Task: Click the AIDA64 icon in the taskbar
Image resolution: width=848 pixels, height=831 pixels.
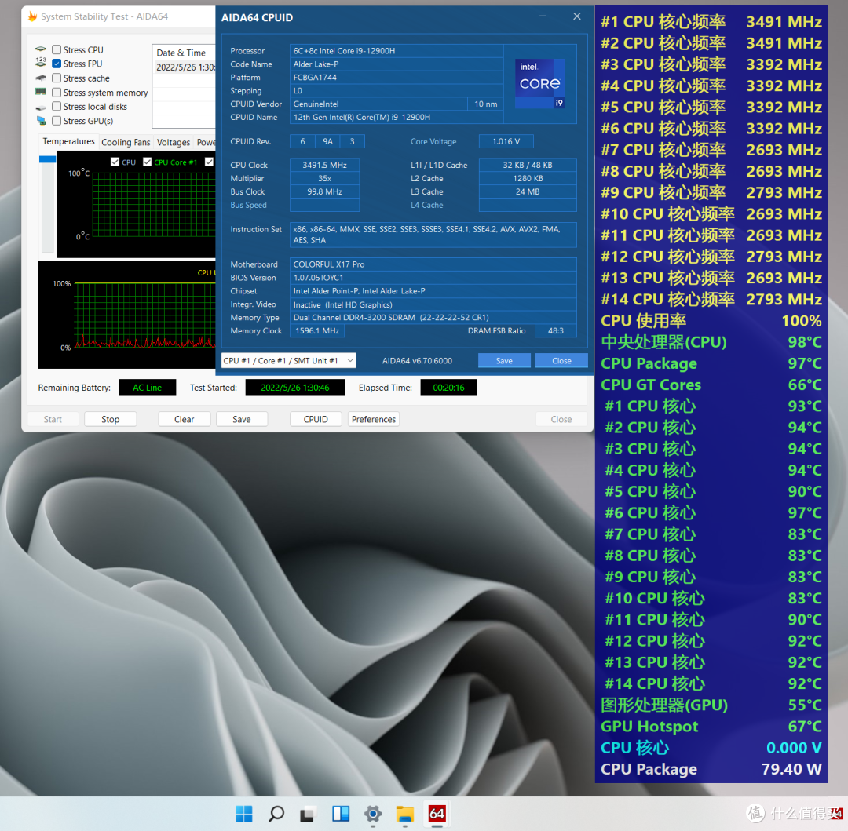Action: pyautogui.click(x=437, y=814)
